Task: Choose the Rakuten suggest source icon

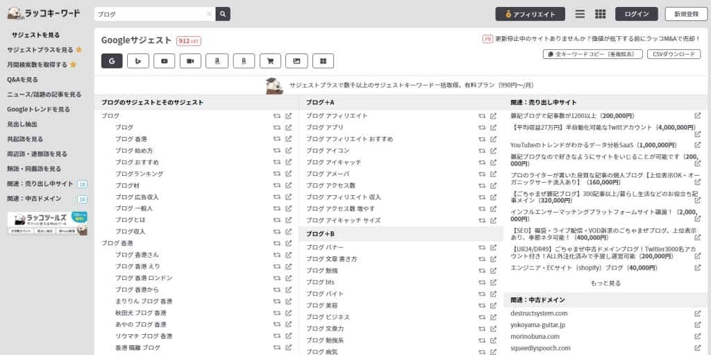Action: [x=244, y=61]
